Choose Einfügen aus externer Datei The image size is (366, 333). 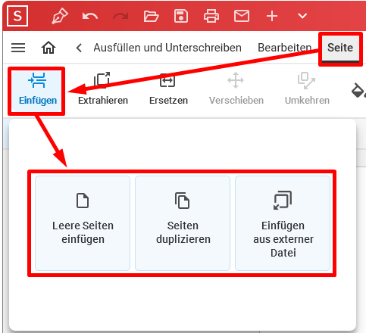(x=283, y=223)
